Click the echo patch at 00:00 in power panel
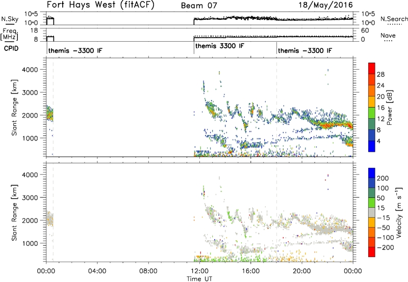This screenshot has width=408, height=282. tap(49, 114)
